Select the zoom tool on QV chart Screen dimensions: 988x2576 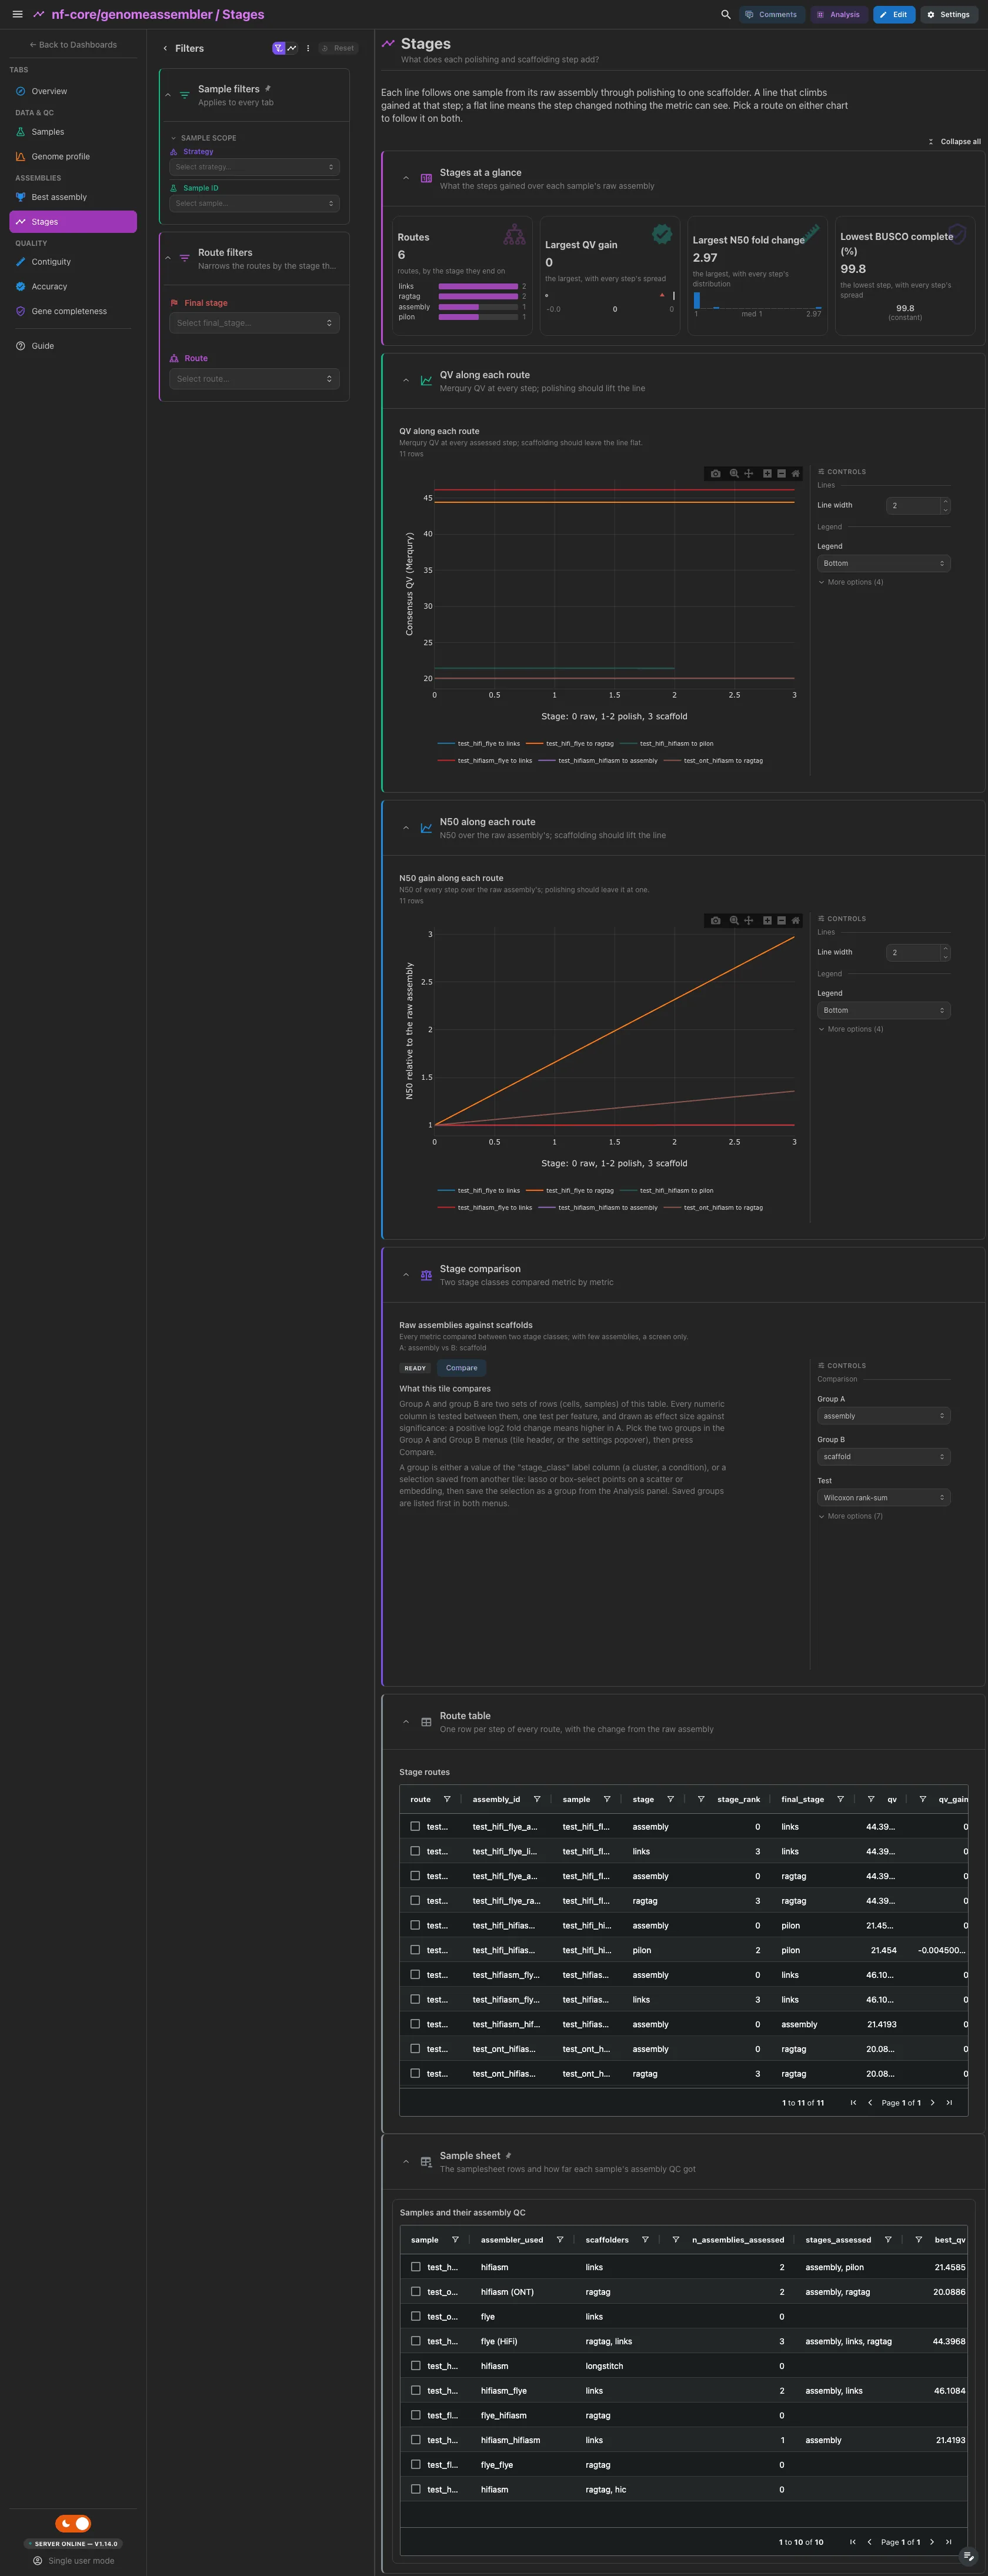(x=734, y=473)
